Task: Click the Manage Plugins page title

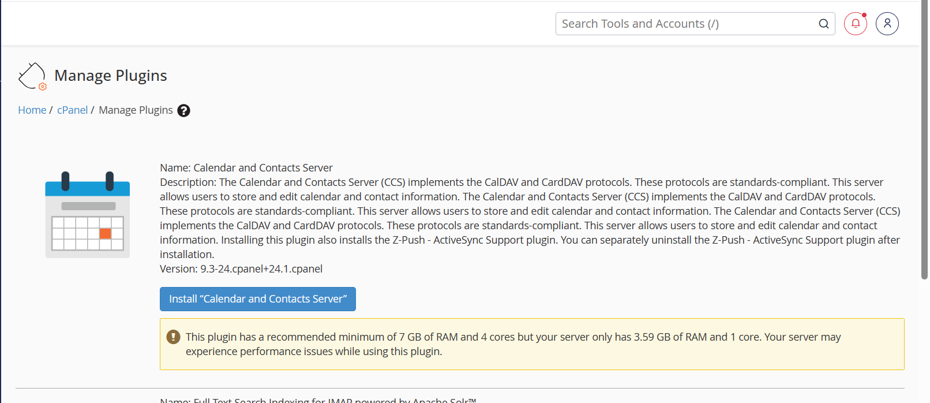Action: point(111,76)
